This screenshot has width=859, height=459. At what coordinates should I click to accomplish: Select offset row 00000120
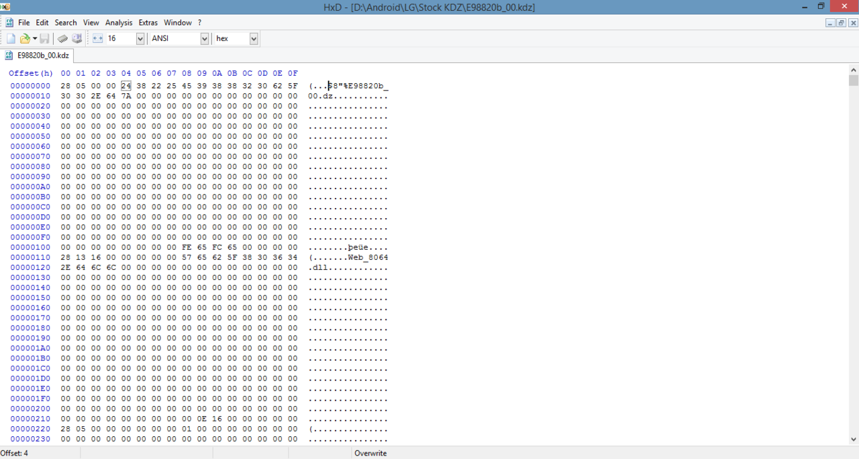pyautogui.click(x=30, y=268)
